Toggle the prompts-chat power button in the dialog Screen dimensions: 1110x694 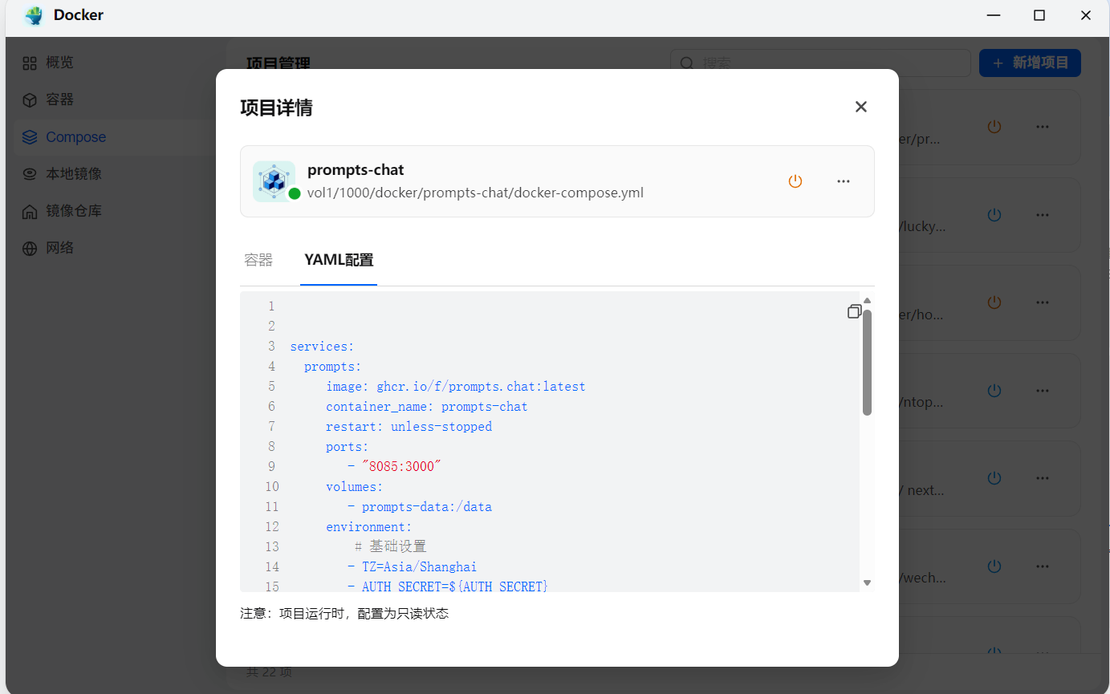click(795, 181)
